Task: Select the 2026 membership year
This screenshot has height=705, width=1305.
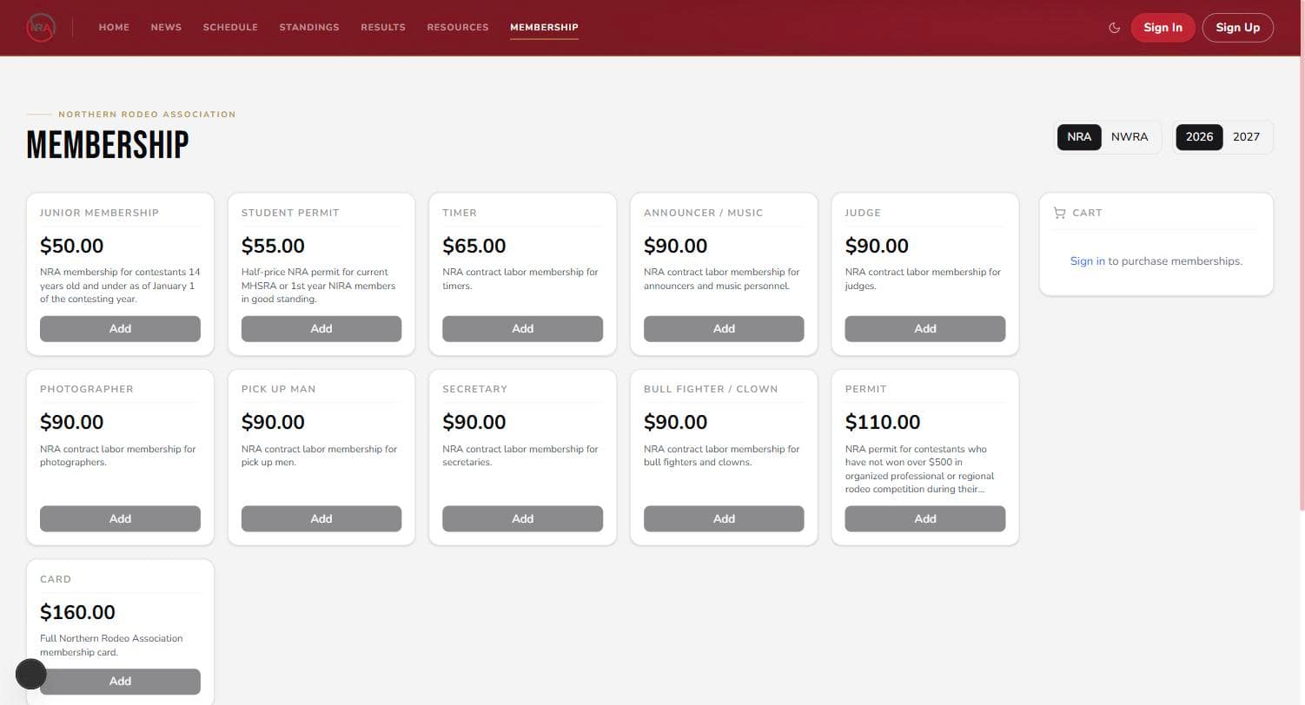Action: [1199, 137]
